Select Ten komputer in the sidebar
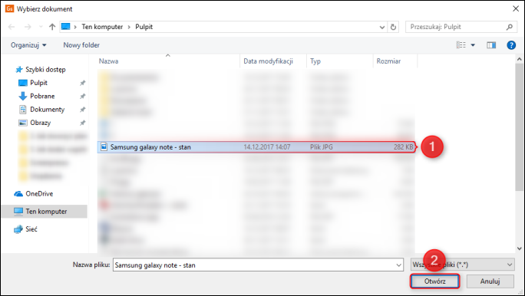Screen dimensions: 525x296 click(x=45, y=212)
